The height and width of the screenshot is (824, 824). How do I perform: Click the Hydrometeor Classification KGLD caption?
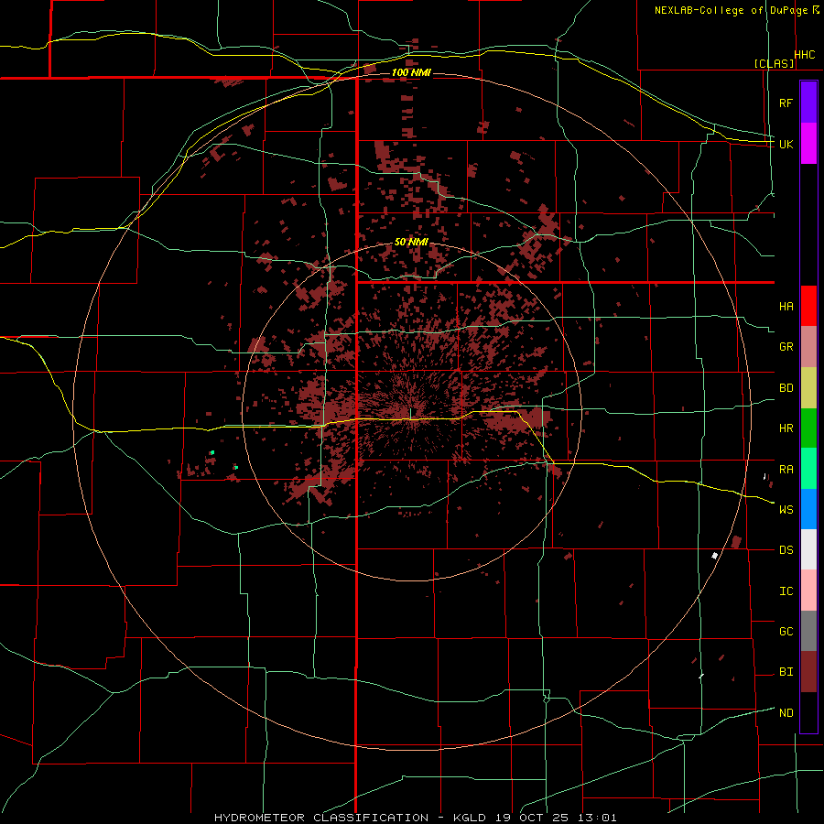(x=415, y=818)
